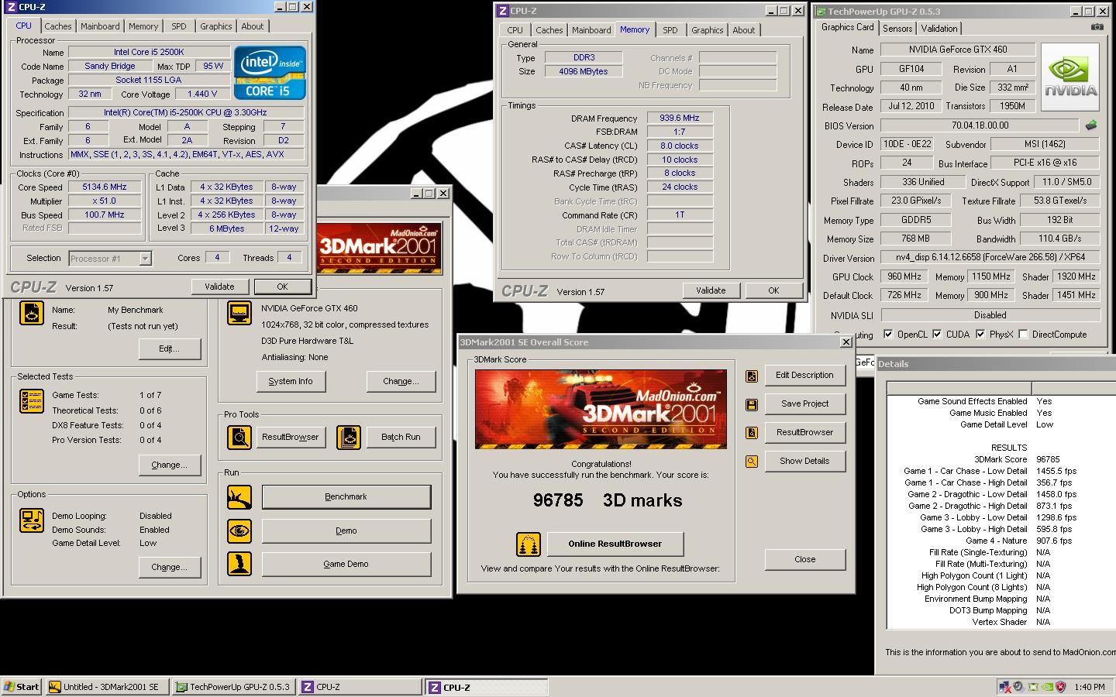Click the Game 4 - Nature result row
The height and width of the screenshot is (697, 1116).
1000,541
